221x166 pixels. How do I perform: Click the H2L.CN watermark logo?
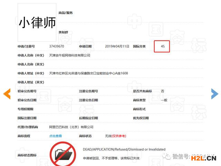click(204, 158)
